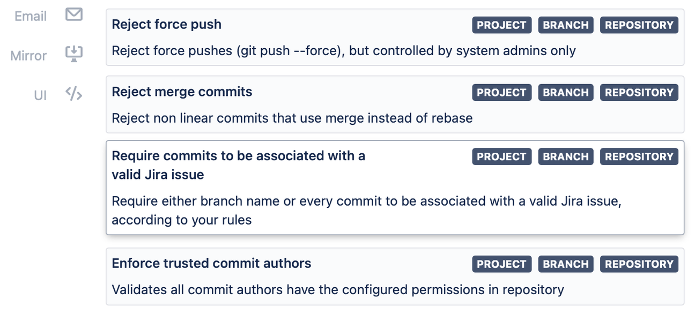Open the Email settings section
This screenshot has width=695, height=314.
point(30,16)
